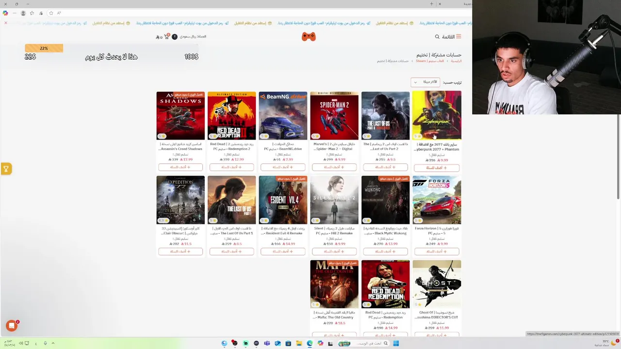
Task: Open Clair Obscur Expedition 33 thumbnail
Action: click(180, 200)
